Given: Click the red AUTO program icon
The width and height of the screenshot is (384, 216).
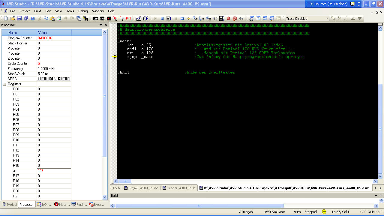Looking at the screenshot, I should pyautogui.click(x=128, y=18).
